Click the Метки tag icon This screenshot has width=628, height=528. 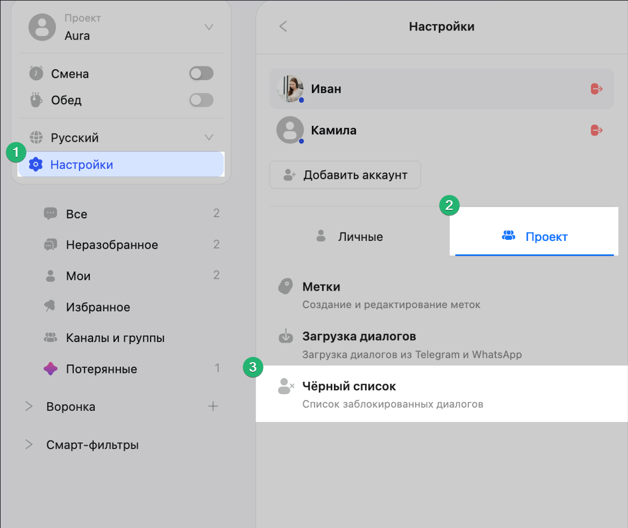tap(286, 287)
